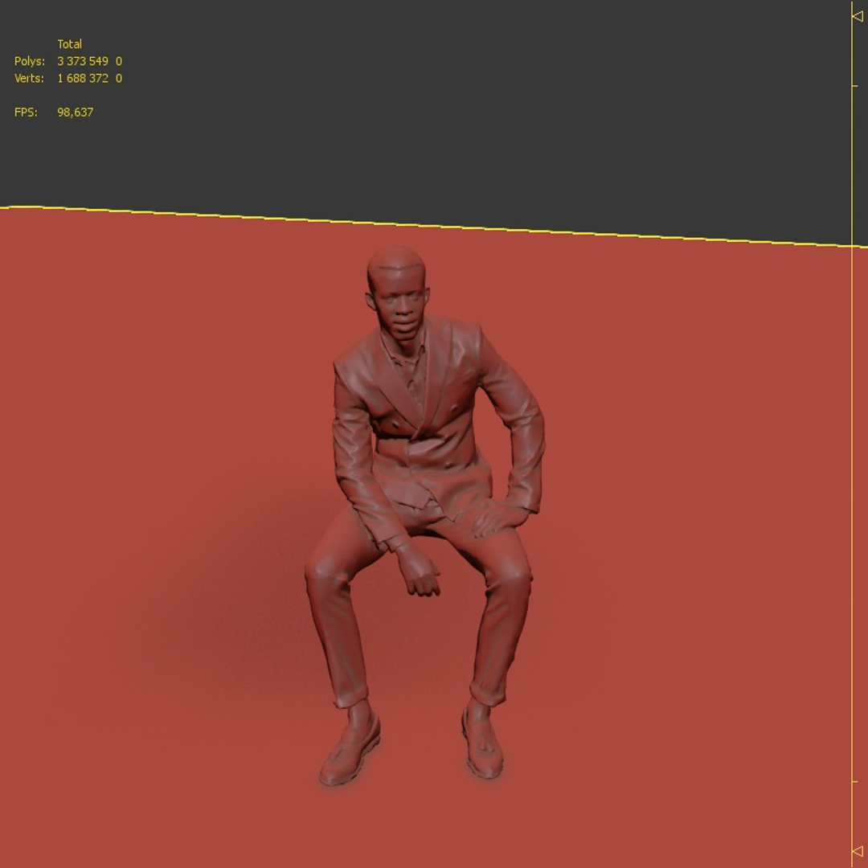Select the seated man 3D model

[x=424, y=516]
